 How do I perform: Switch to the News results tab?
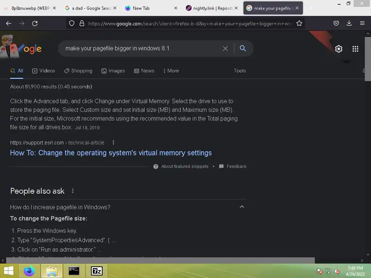point(144,71)
